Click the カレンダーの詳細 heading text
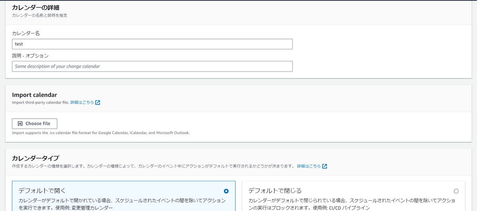 click(x=35, y=8)
